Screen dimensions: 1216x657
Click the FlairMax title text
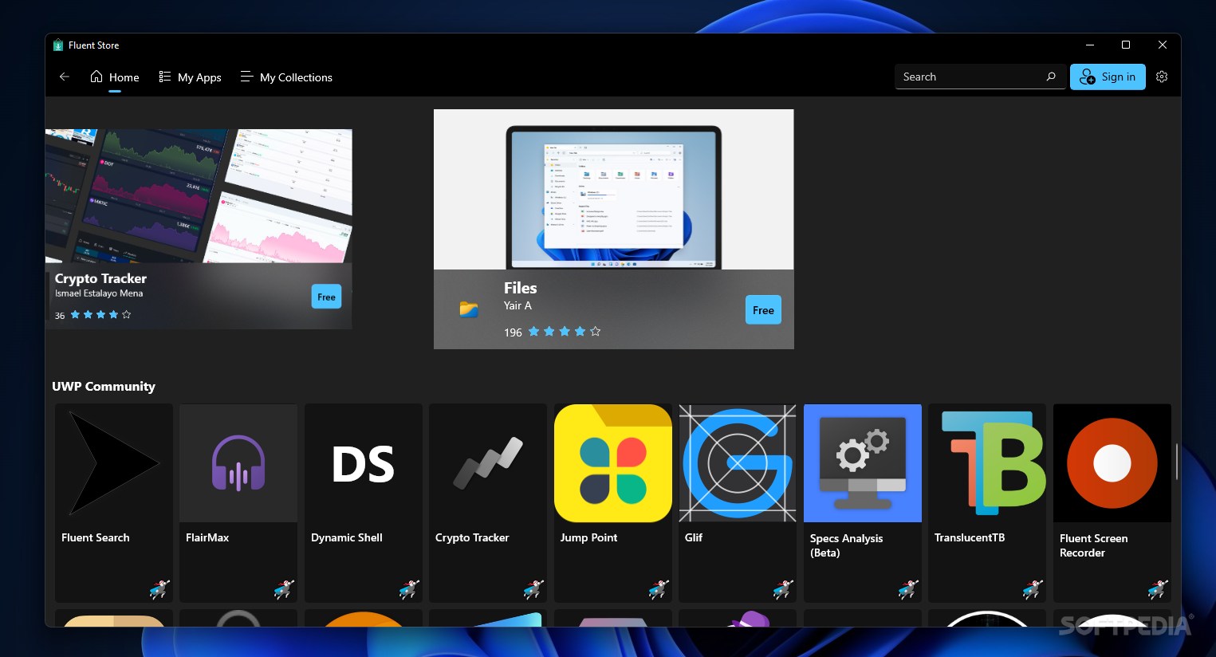[207, 537]
